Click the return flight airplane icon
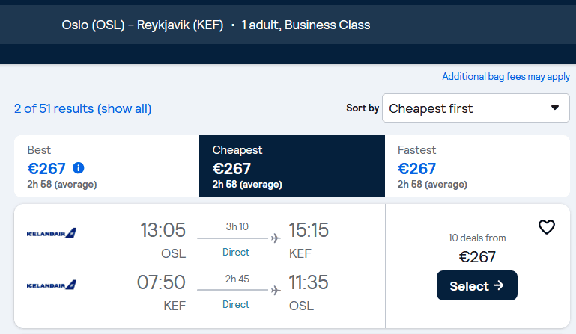576x334 pixels. coord(276,290)
